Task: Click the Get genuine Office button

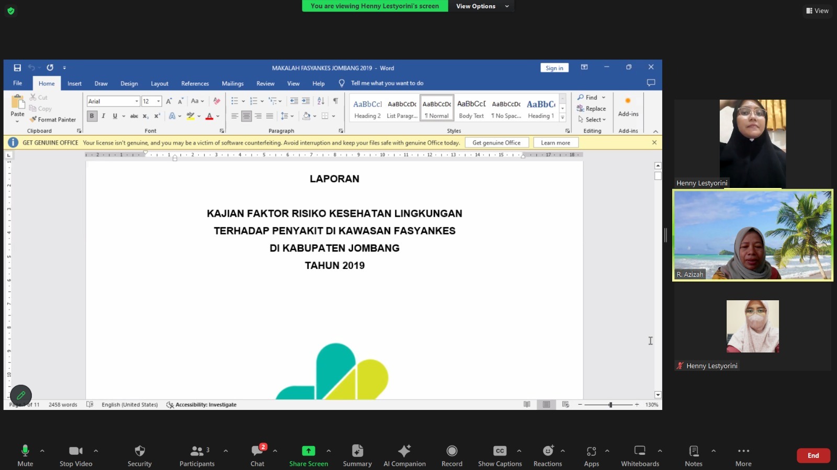Action: point(496,142)
